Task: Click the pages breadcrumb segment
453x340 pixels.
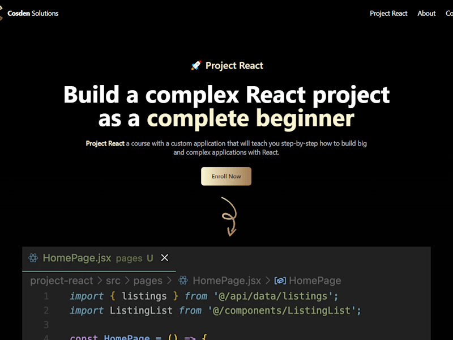Action: (x=148, y=281)
